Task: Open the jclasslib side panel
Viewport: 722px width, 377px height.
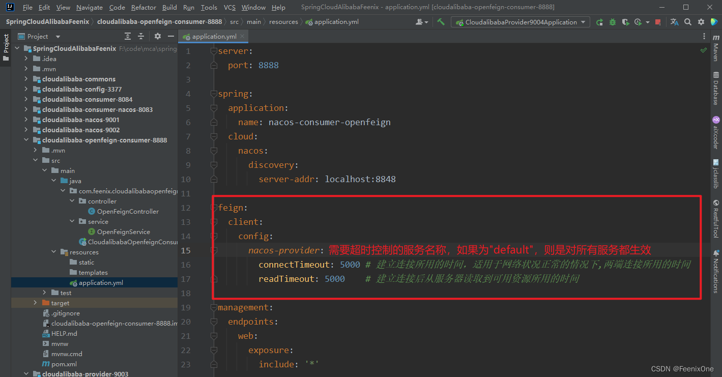Action: pos(715,173)
